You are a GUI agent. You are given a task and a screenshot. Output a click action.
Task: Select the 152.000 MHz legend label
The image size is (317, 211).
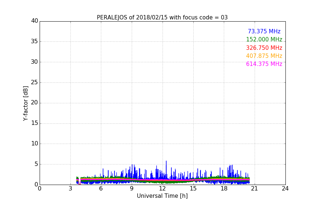(x=264, y=40)
